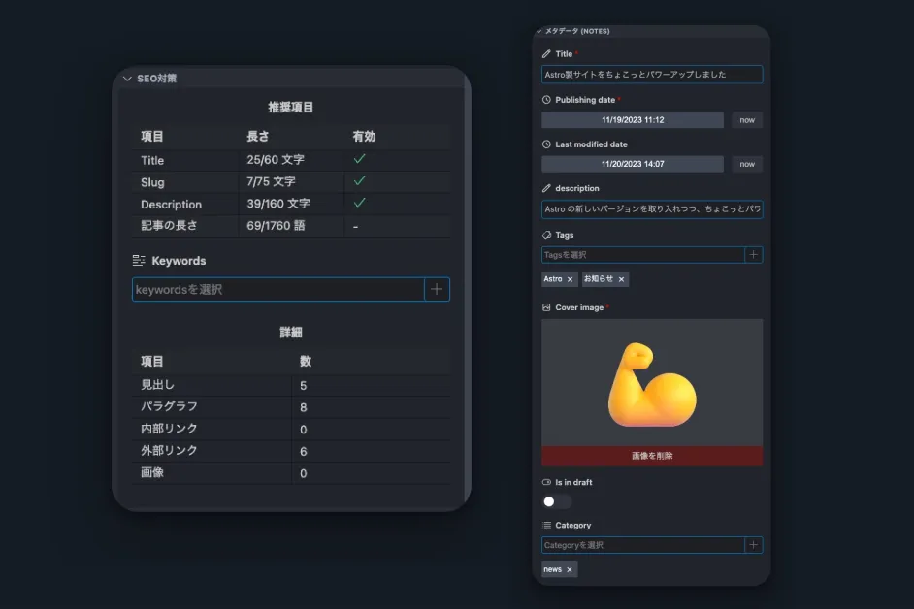
Task: Collapse the SEO対策 panel
Action: click(x=127, y=79)
